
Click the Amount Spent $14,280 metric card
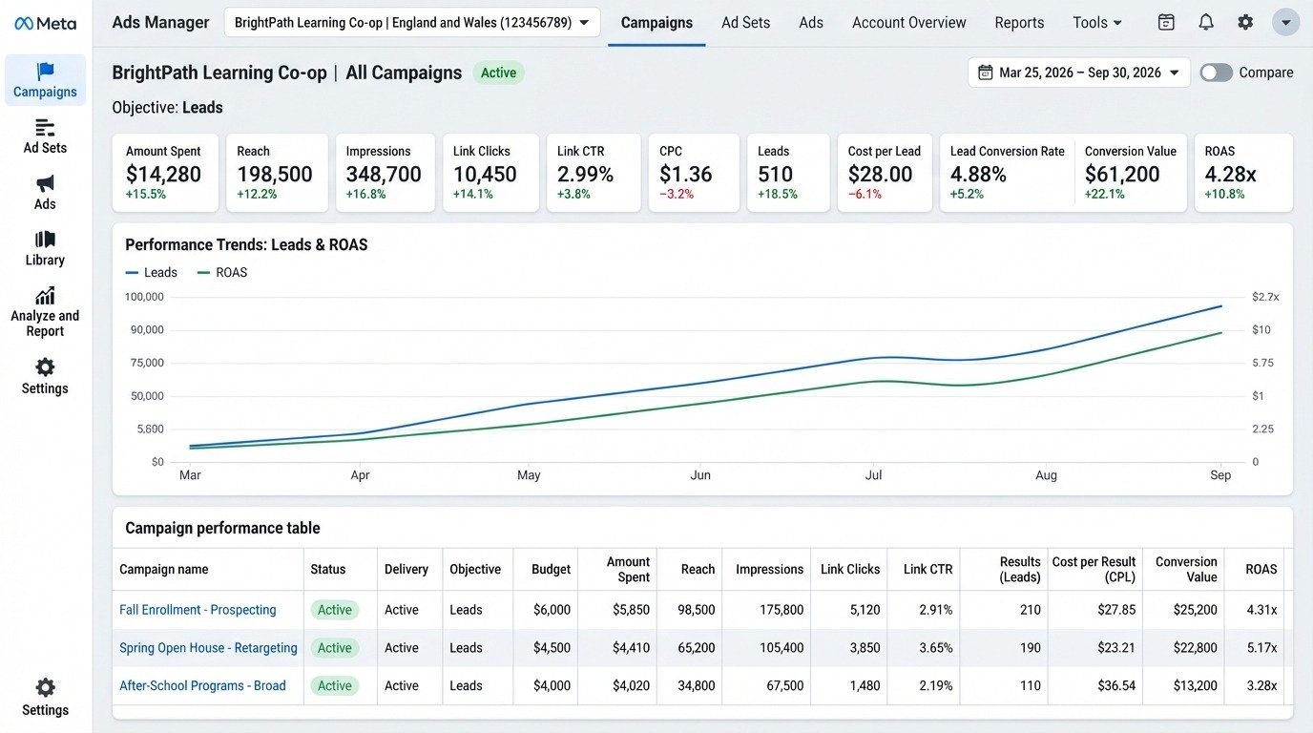[165, 173]
